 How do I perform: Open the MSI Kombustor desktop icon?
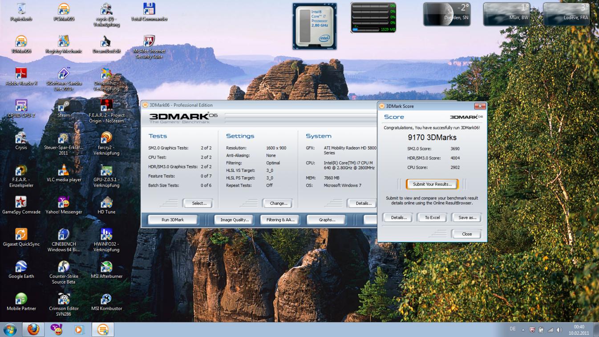(x=106, y=301)
